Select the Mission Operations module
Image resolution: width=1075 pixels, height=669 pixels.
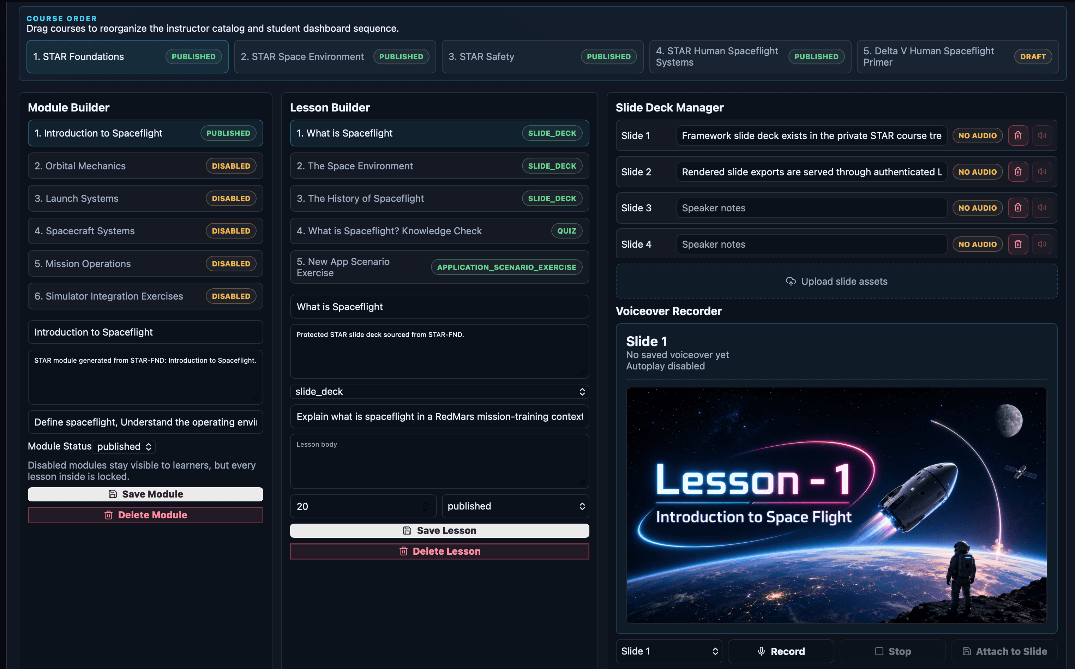(145, 264)
